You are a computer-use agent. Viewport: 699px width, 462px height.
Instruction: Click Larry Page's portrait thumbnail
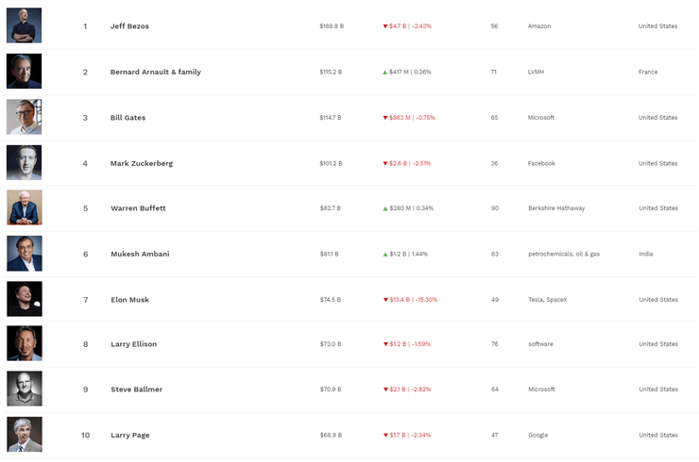[24, 435]
